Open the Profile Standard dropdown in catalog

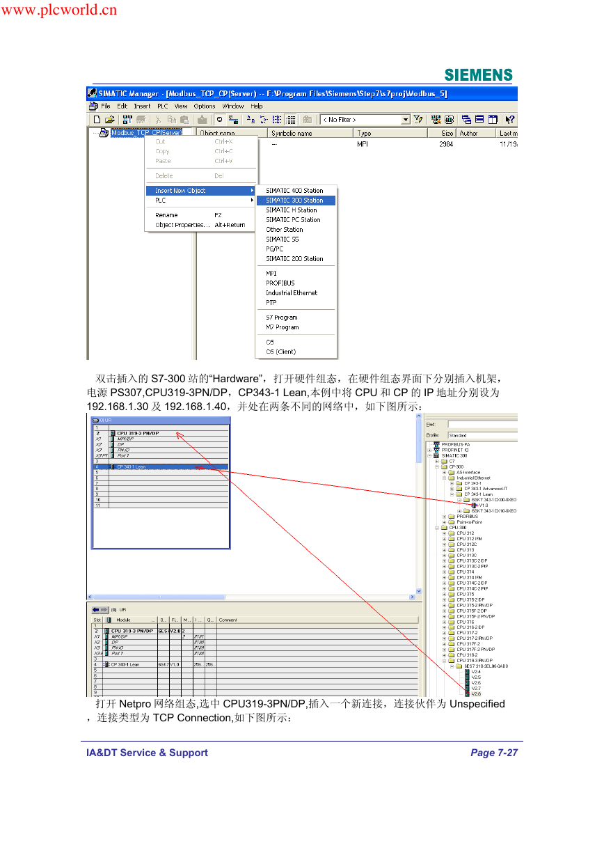click(x=482, y=435)
